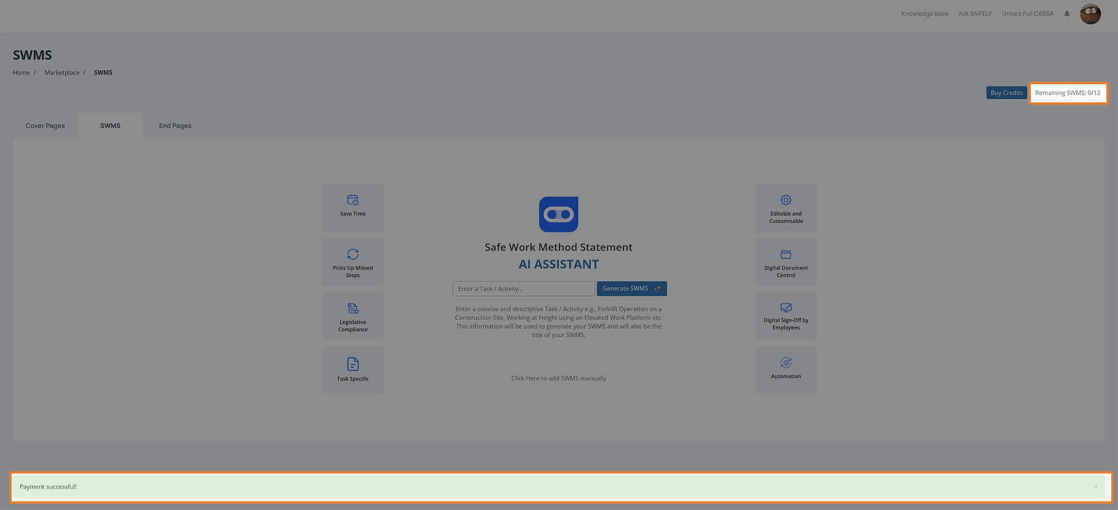The width and height of the screenshot is (1118, 510).
Task: Open the notifications bell
Action: (1066, 14)
